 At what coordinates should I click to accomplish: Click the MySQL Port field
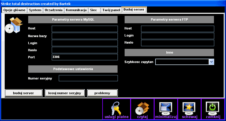point(85,57)
